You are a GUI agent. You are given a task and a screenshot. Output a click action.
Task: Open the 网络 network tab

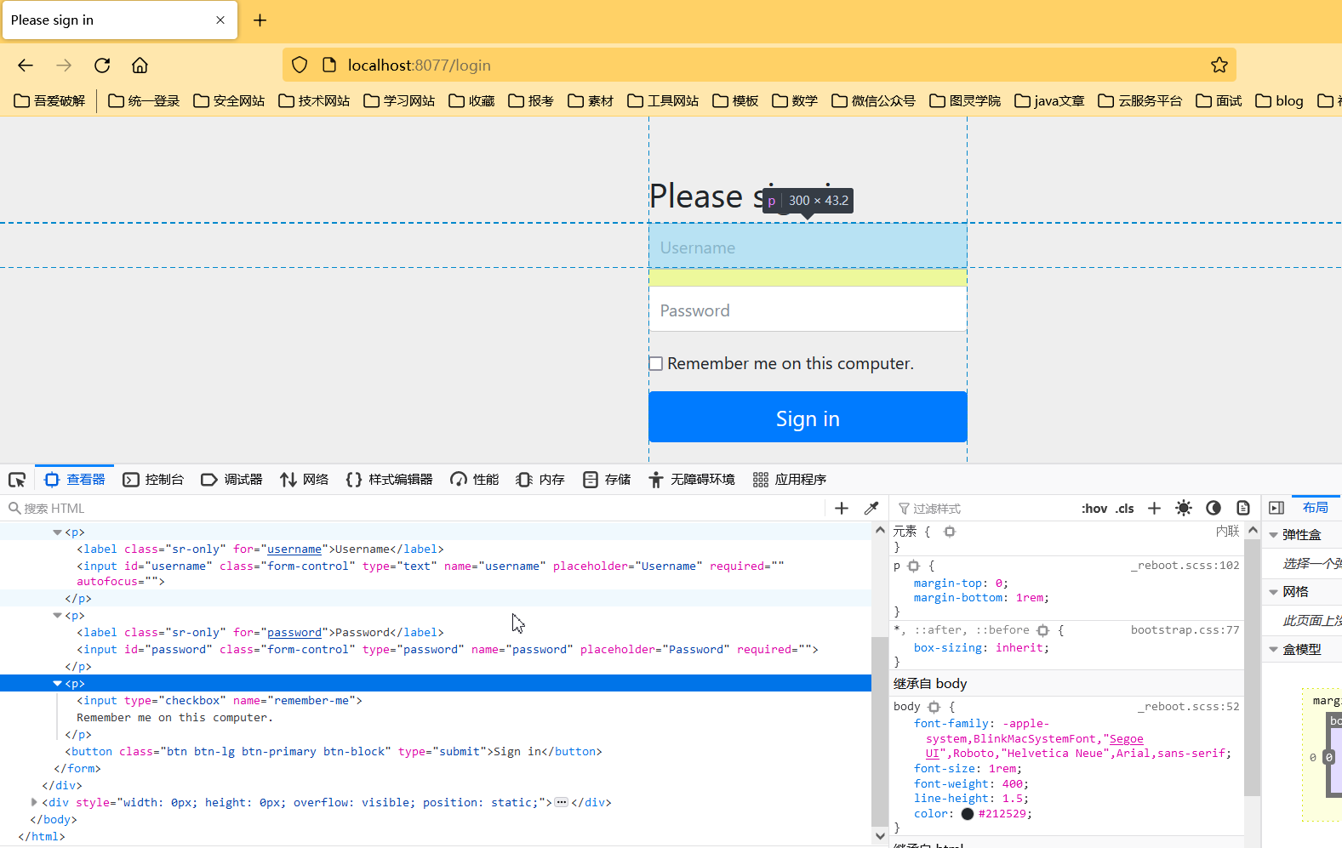pyautogui.click(x=304, y=480)
